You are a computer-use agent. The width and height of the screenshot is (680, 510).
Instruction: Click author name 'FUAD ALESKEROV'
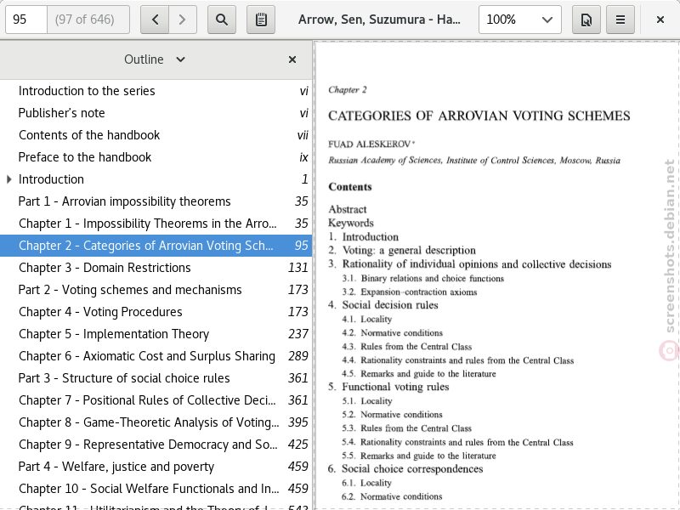tap(370, 144)
